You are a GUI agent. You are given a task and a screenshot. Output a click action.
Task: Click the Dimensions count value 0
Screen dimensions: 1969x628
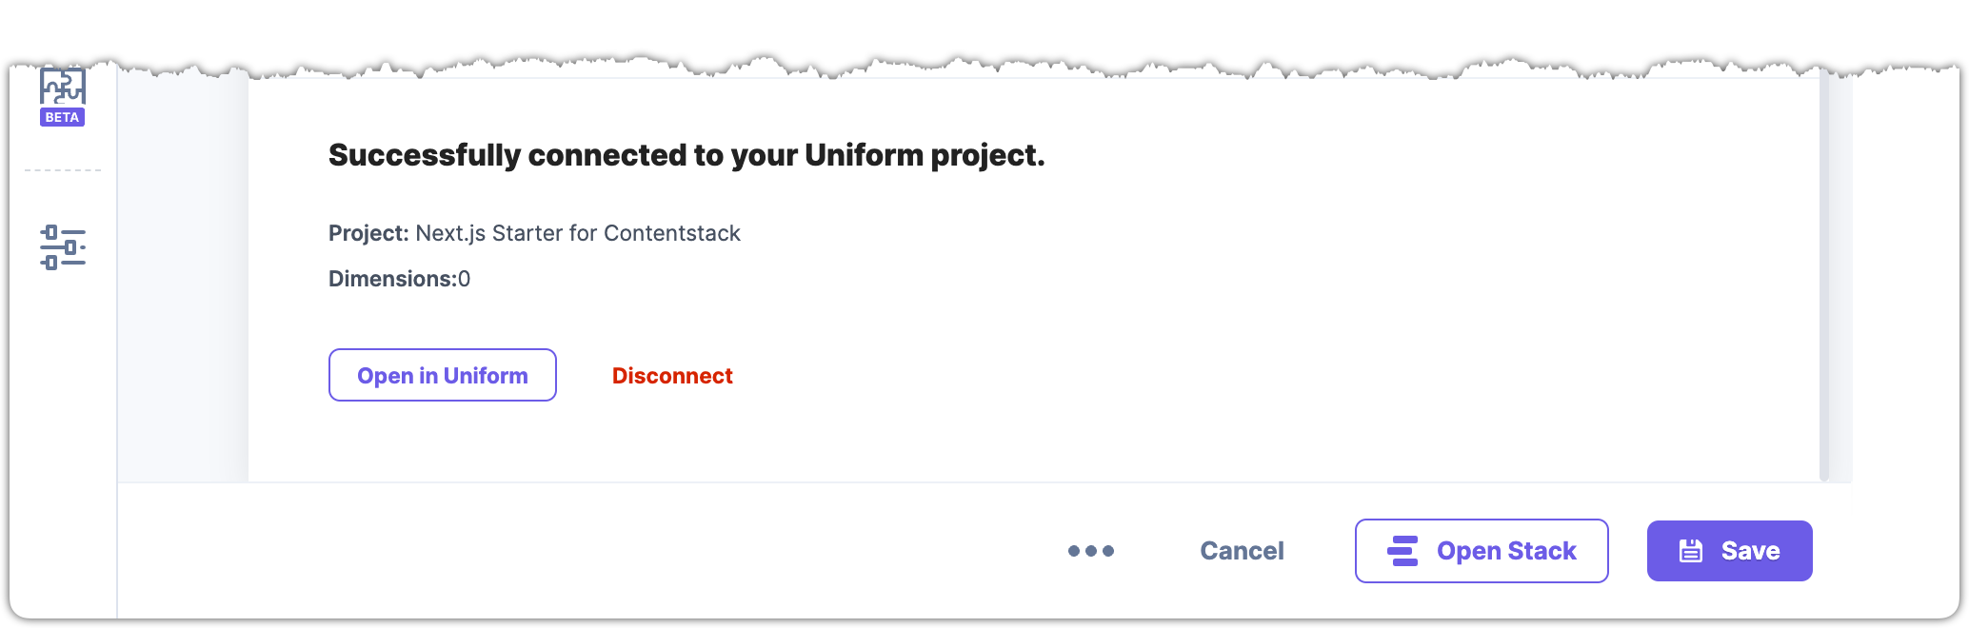[x=465, y=279]
